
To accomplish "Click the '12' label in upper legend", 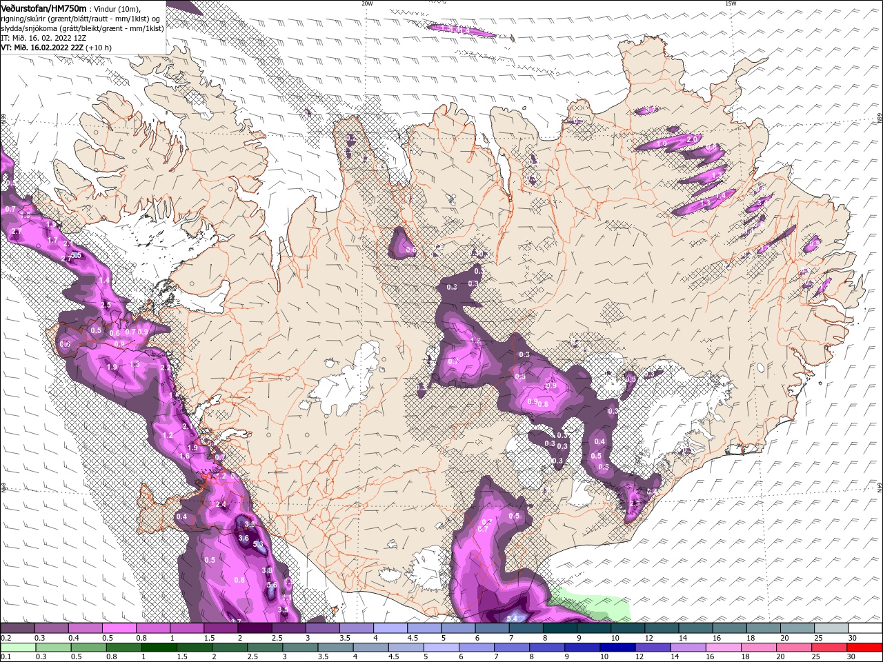I will click(x=648, y=638).
